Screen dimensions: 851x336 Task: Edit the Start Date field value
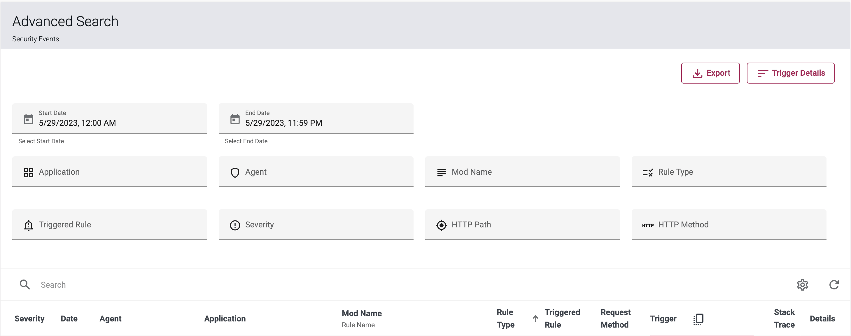pyautogui.click(x=77, y=123)
